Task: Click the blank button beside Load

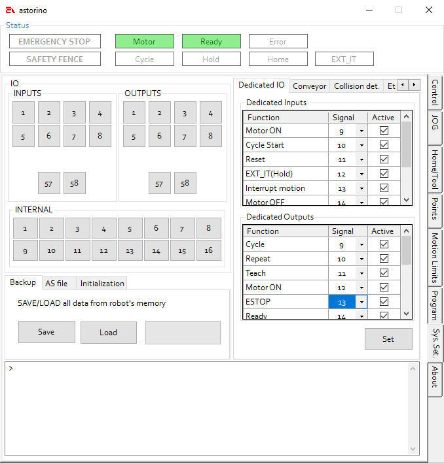Action: (x=183, y=333)
